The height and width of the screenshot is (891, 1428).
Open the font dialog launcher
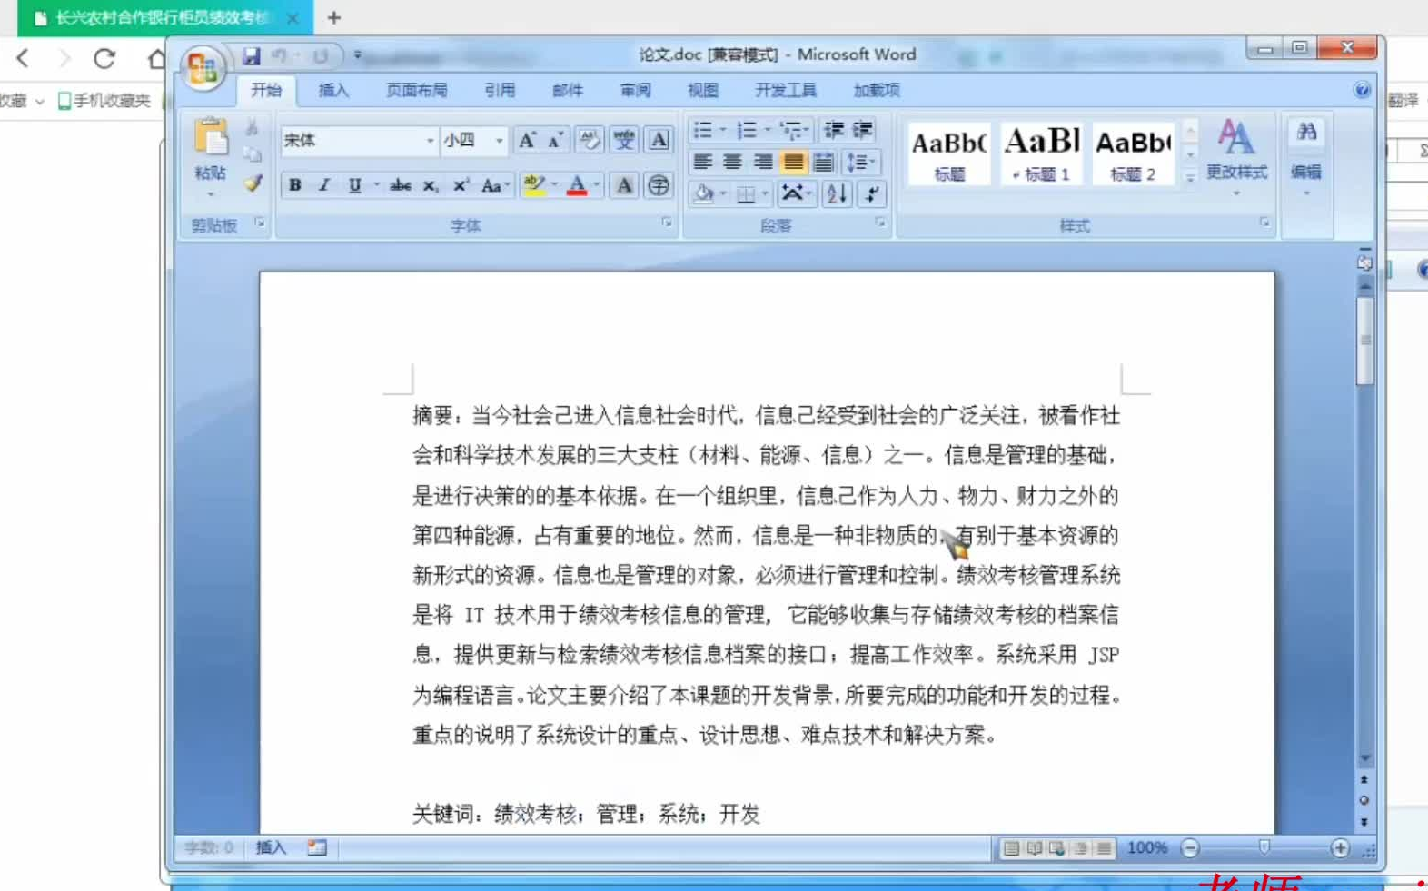tap(667, 223)
